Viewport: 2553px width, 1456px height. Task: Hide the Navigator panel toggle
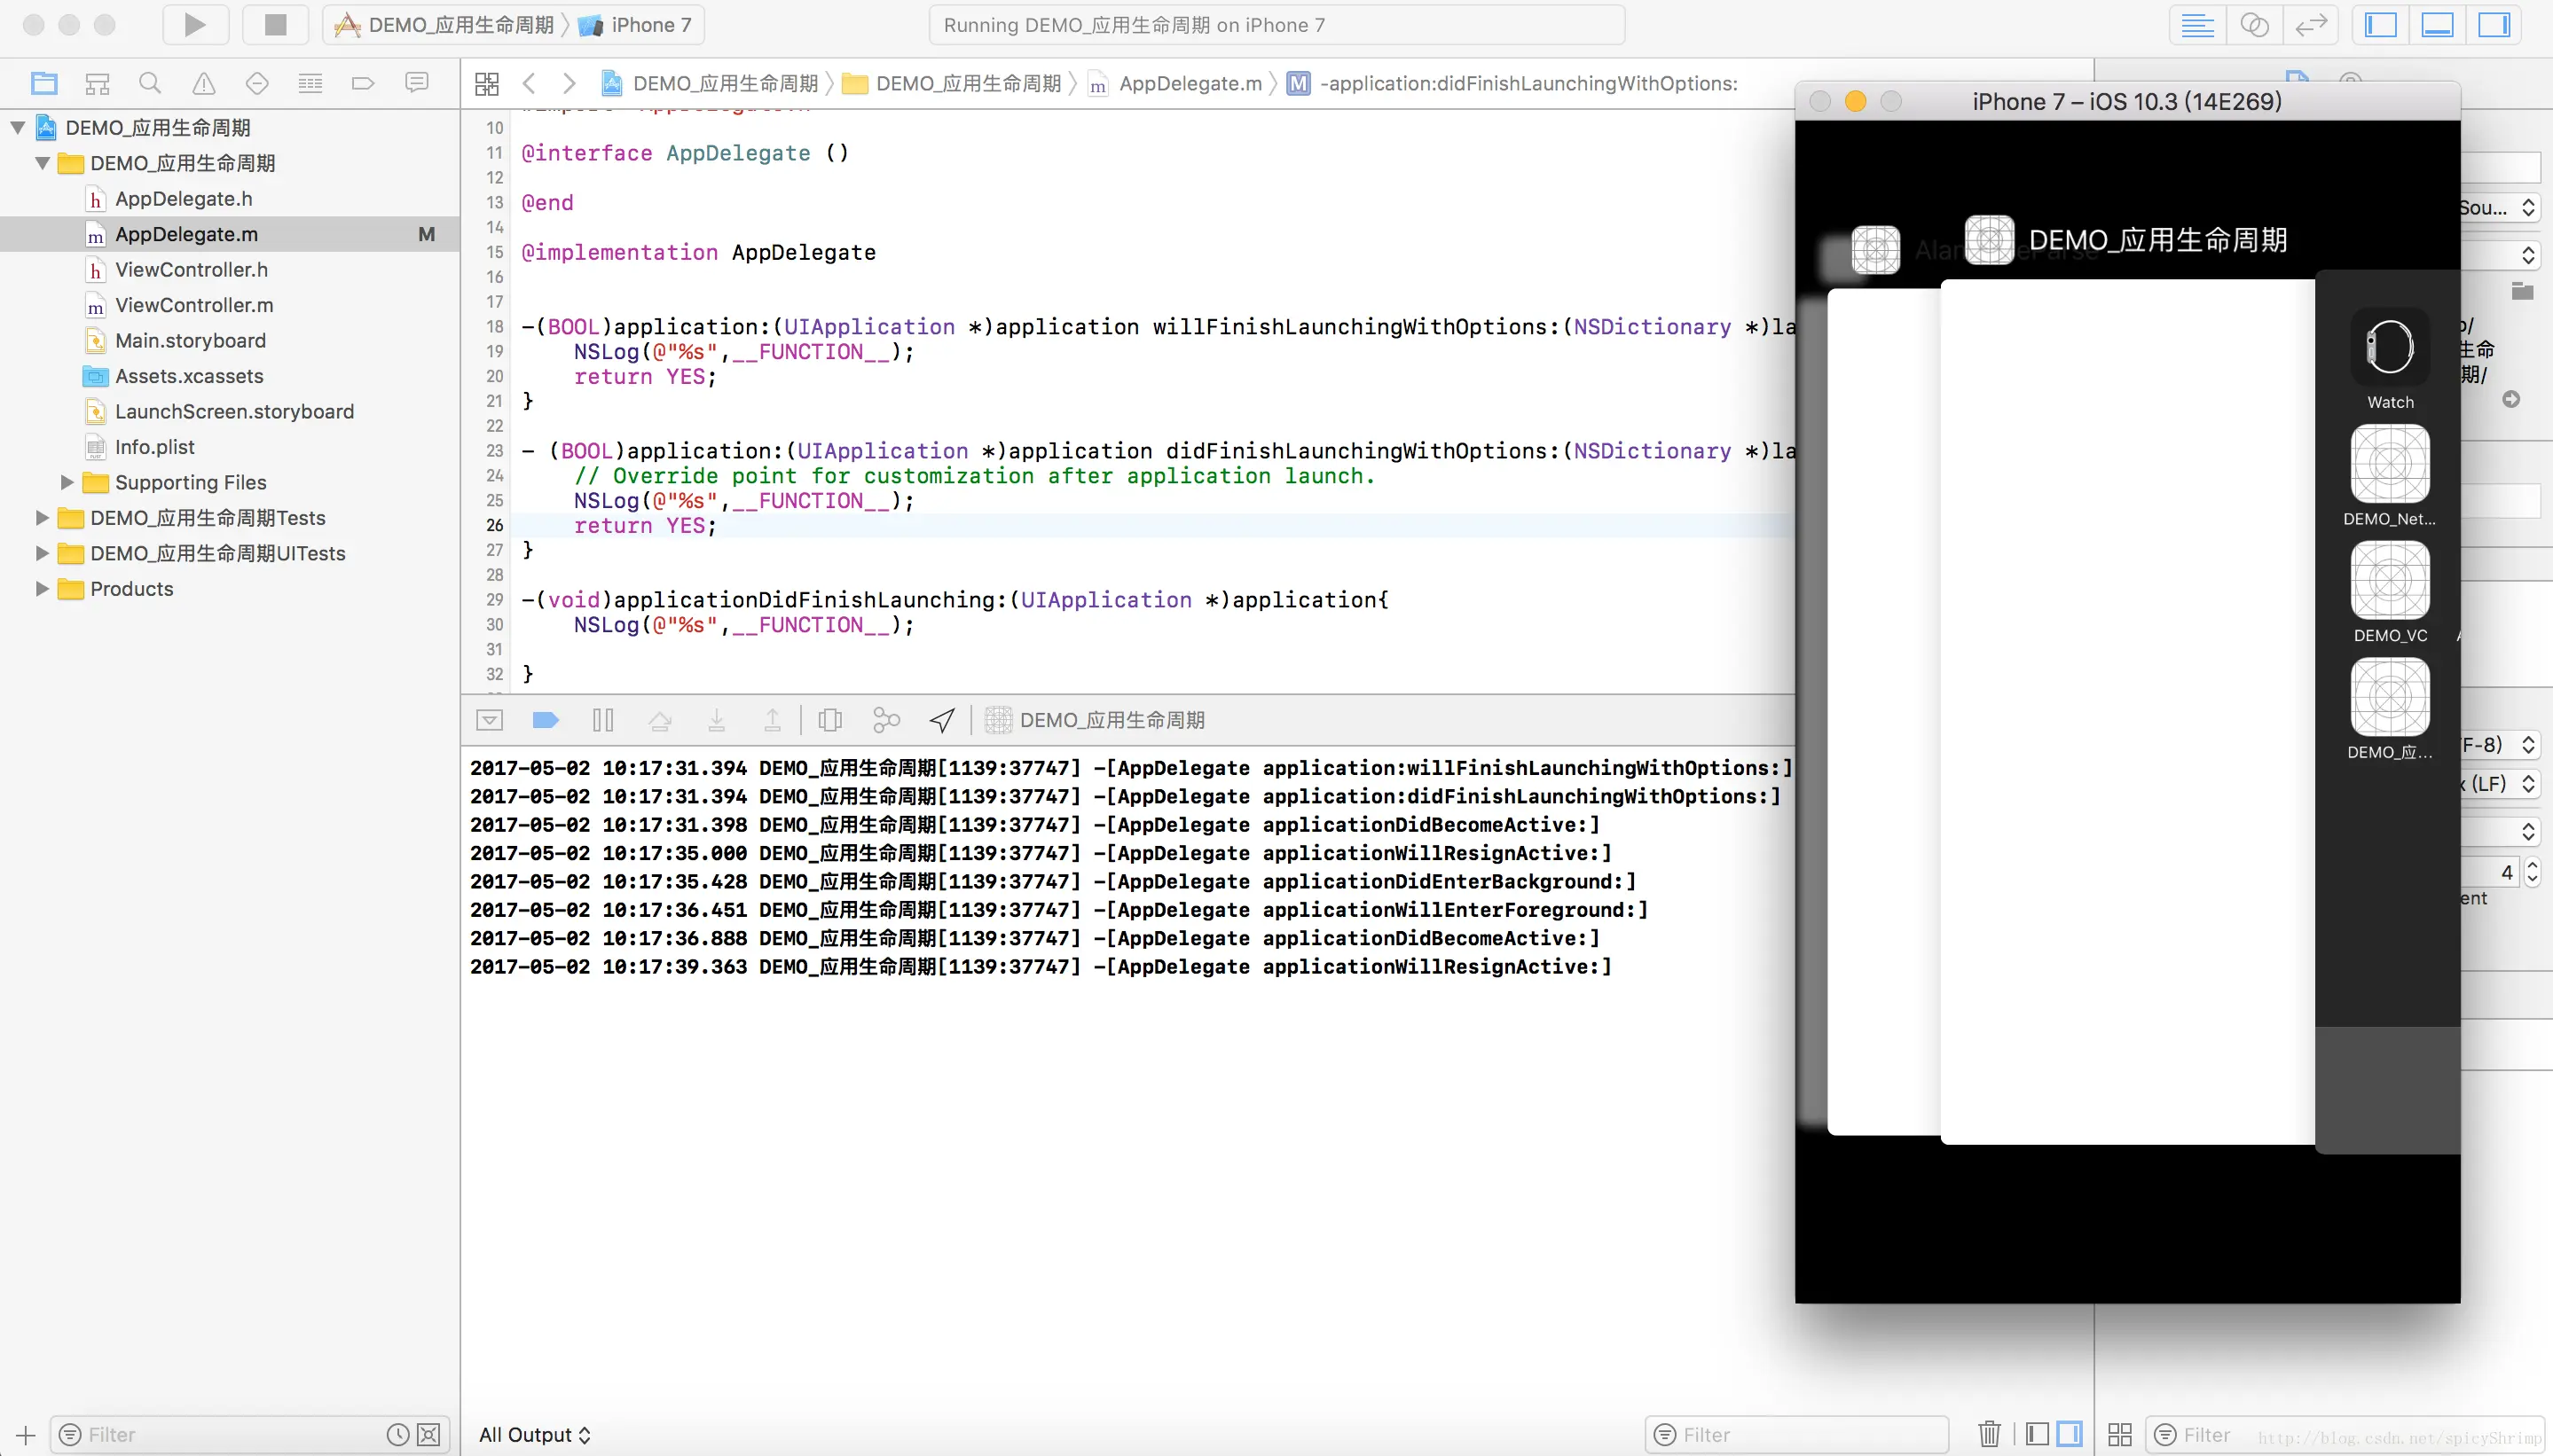2380,25
